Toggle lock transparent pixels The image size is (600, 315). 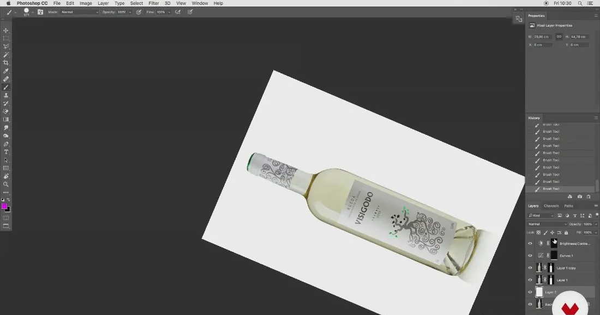538,232
